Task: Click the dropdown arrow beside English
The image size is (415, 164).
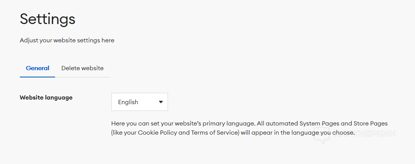Action: point(161,102)
